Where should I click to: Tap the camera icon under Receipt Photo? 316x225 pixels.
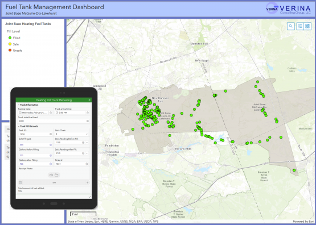(x=51, y=175)
